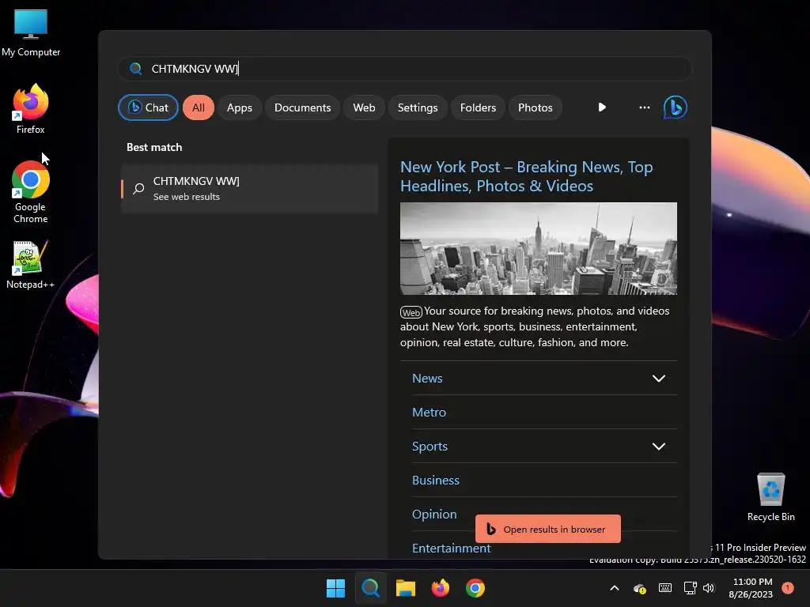Select the Chat filter pill
Screen dimensions: 810x607
[148, 107]
